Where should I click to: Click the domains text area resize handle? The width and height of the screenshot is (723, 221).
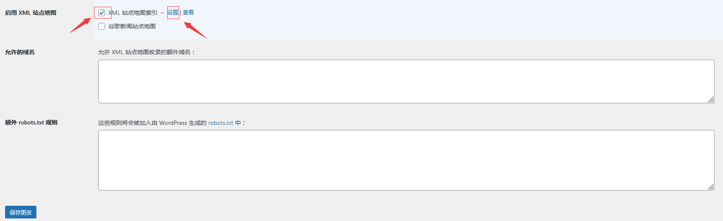[711, 99]
